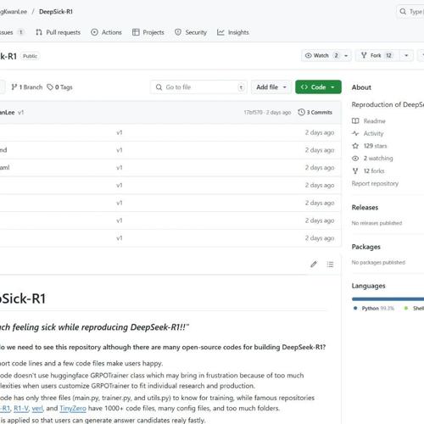
Task: Toggle Watch for this repository
Action: tap(321, 55)
